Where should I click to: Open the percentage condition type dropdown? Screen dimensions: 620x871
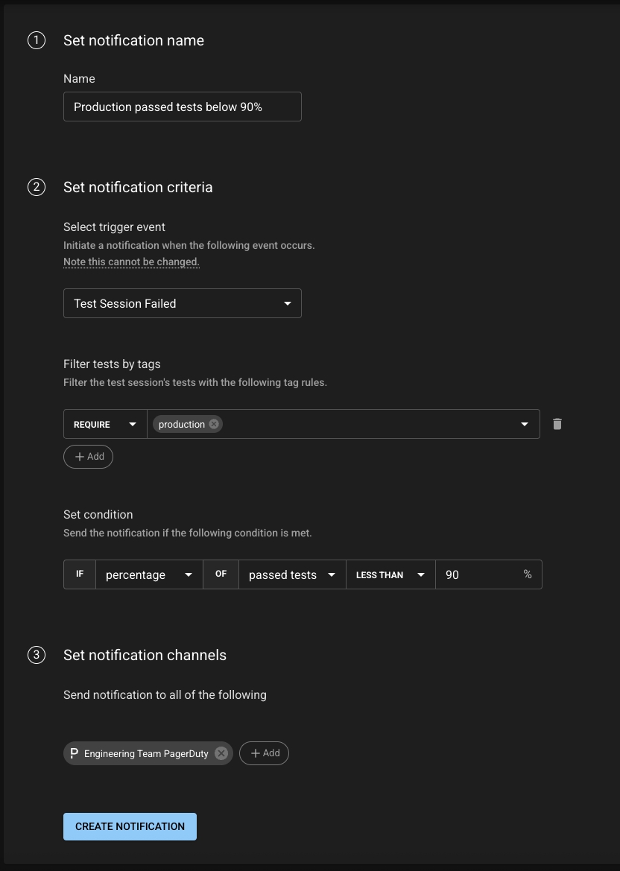[149, 574]
